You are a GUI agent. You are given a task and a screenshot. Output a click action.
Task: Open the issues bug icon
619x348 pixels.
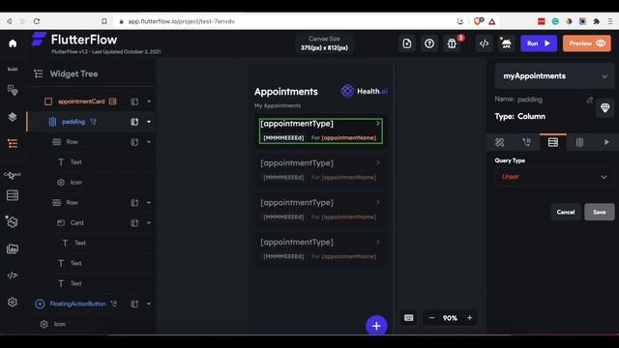pos(452,43)
